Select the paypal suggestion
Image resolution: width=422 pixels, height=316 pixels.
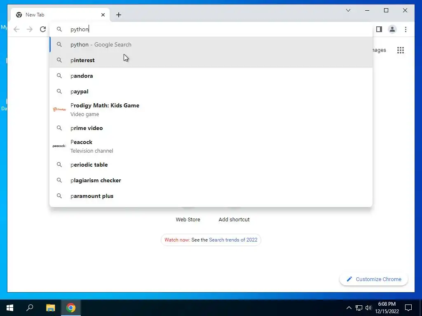[211, 91]
